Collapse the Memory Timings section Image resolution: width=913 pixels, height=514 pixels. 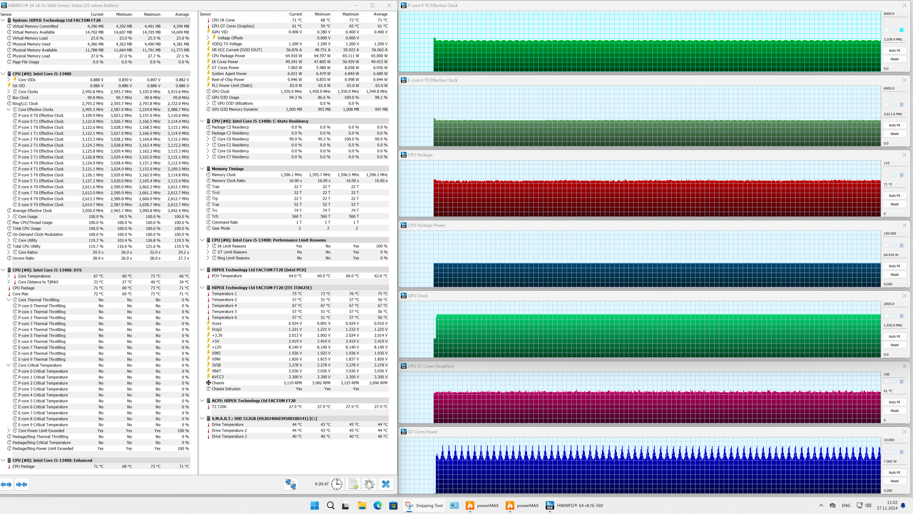coord(202,169)
